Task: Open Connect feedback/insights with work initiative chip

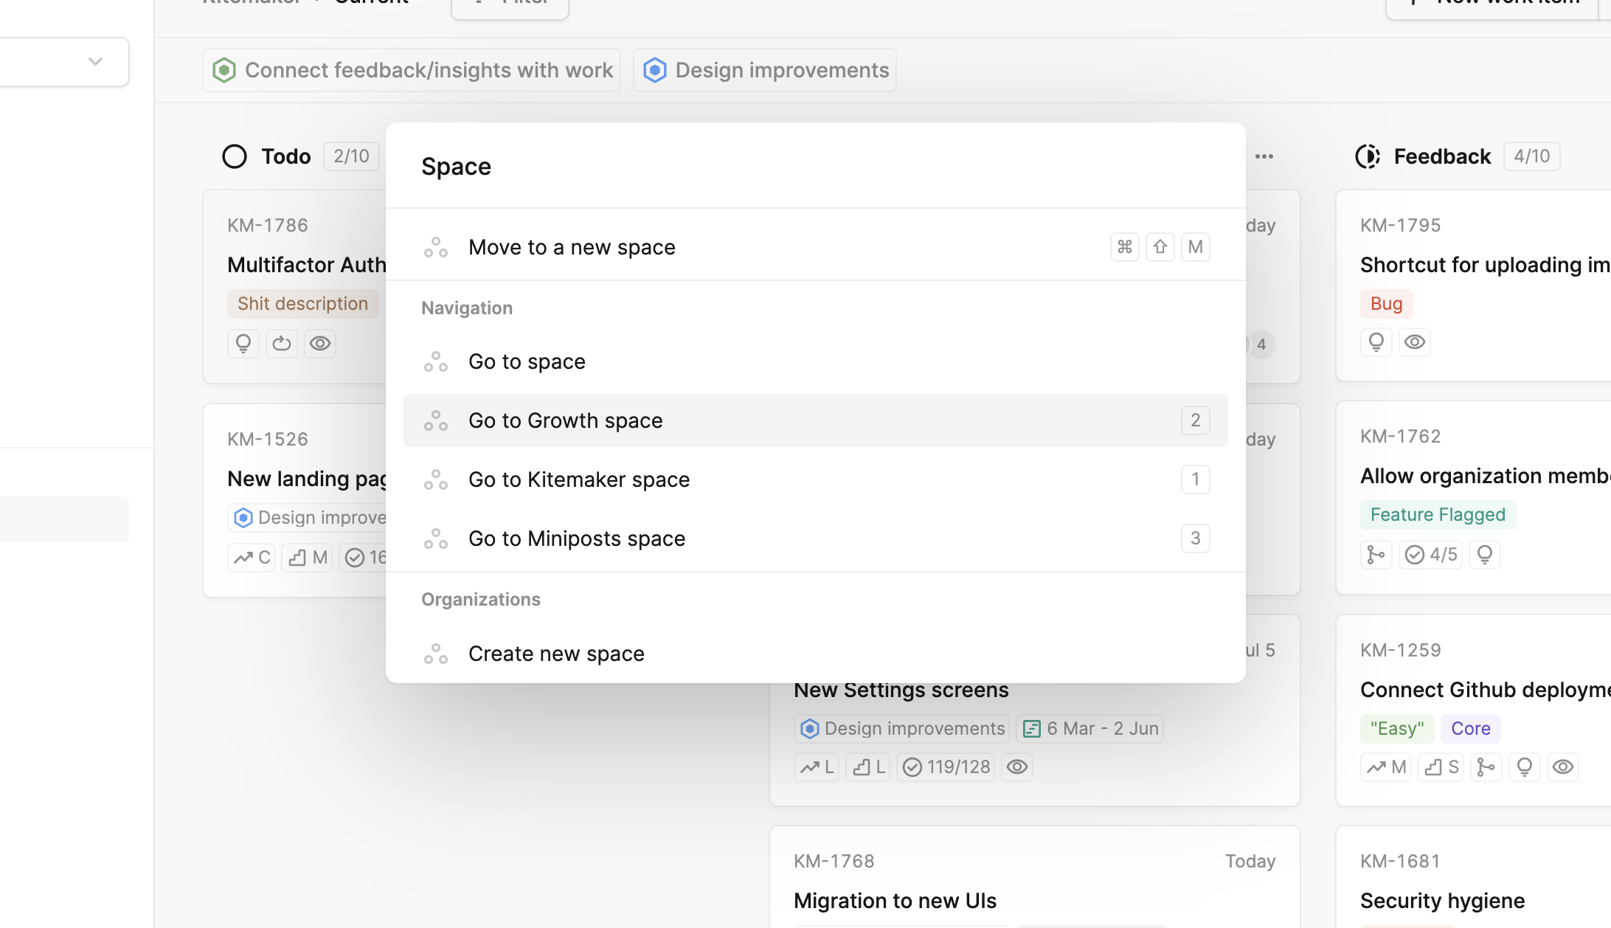Action: point(412,70)
